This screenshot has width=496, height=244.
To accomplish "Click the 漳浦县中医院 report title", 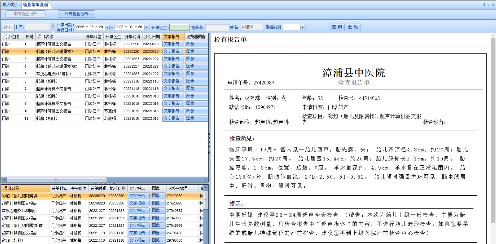I will pyautogui.click(x=354, y=73).
